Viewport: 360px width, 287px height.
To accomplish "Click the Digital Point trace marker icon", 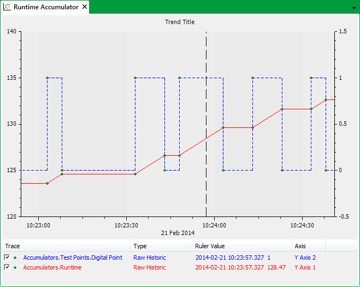I will coord(15,257).
